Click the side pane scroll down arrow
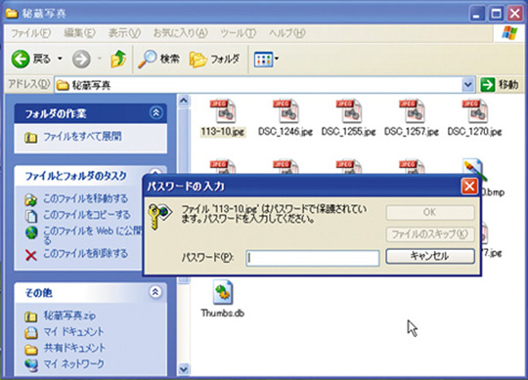Screen dimensions: 528x380 click(x=184, y=369)
